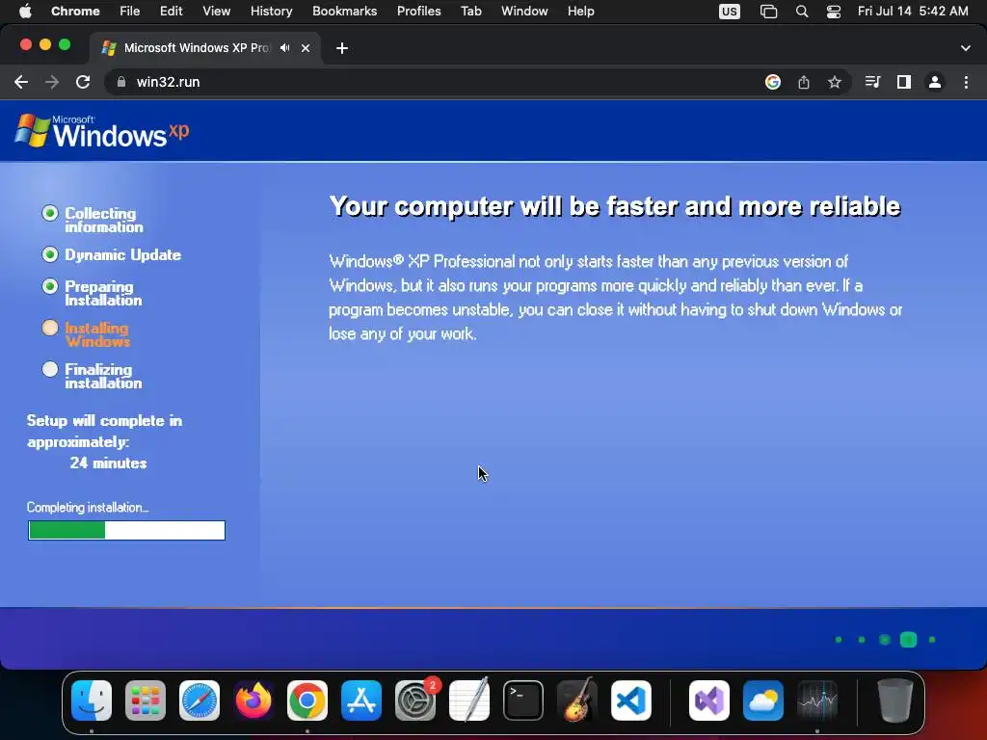Open a new tab with the plus button

click(x=342, y=48)
